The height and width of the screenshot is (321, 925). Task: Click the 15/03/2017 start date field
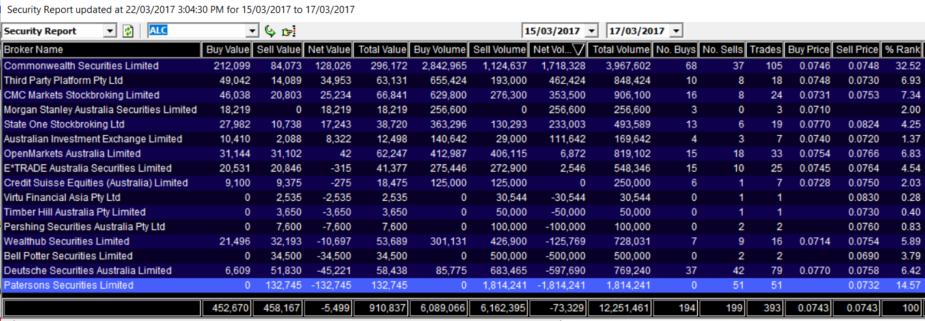pos(554,31)
